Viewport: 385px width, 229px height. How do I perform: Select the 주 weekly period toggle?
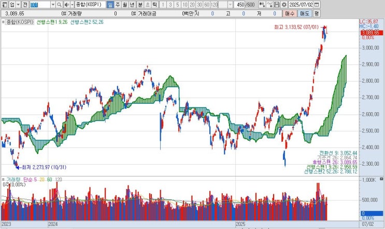[x=118, y=5]
